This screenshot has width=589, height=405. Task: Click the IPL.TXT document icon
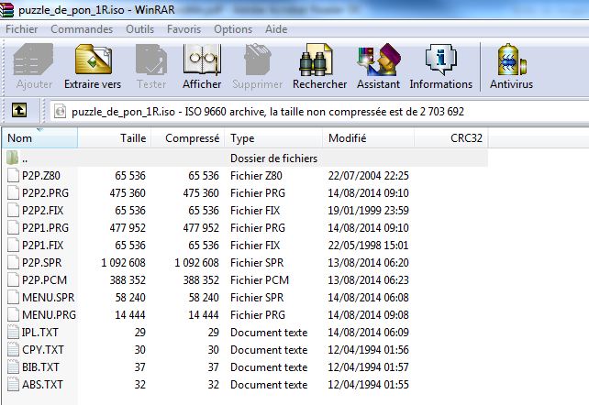(x=13, y=333)
